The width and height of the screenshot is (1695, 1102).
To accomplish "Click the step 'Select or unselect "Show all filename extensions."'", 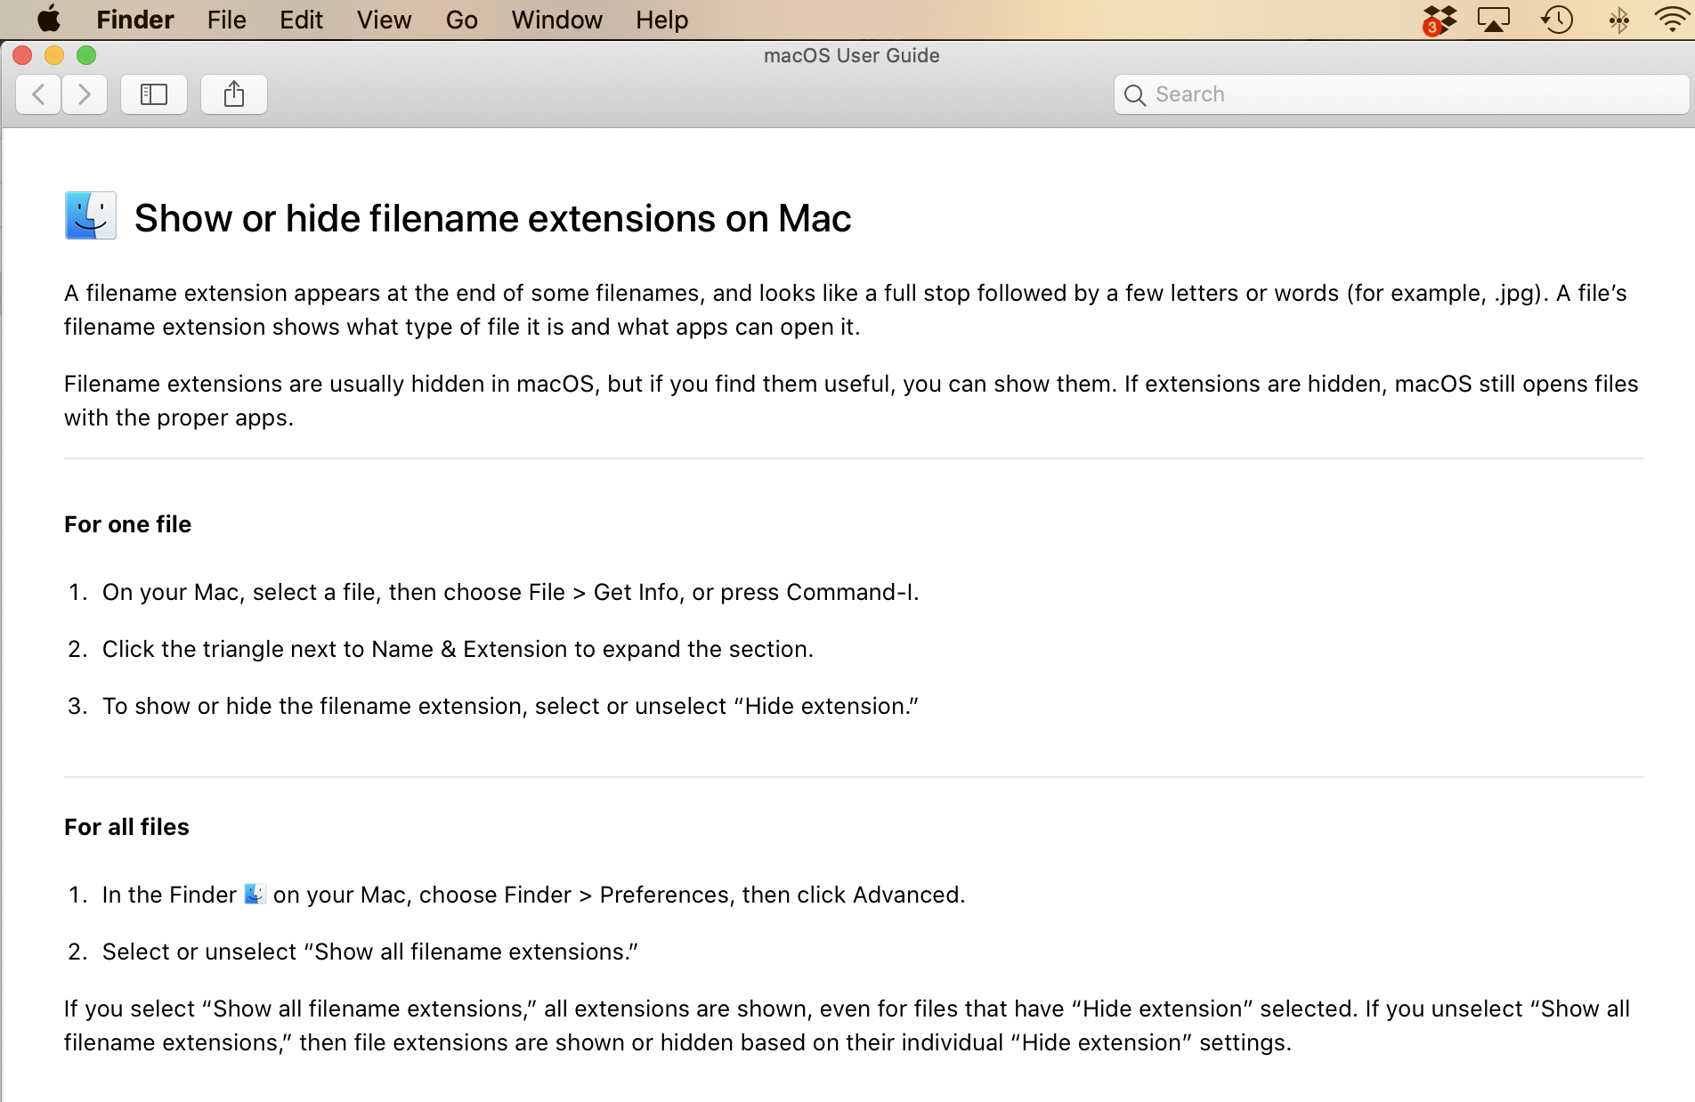I will [370, 952].
